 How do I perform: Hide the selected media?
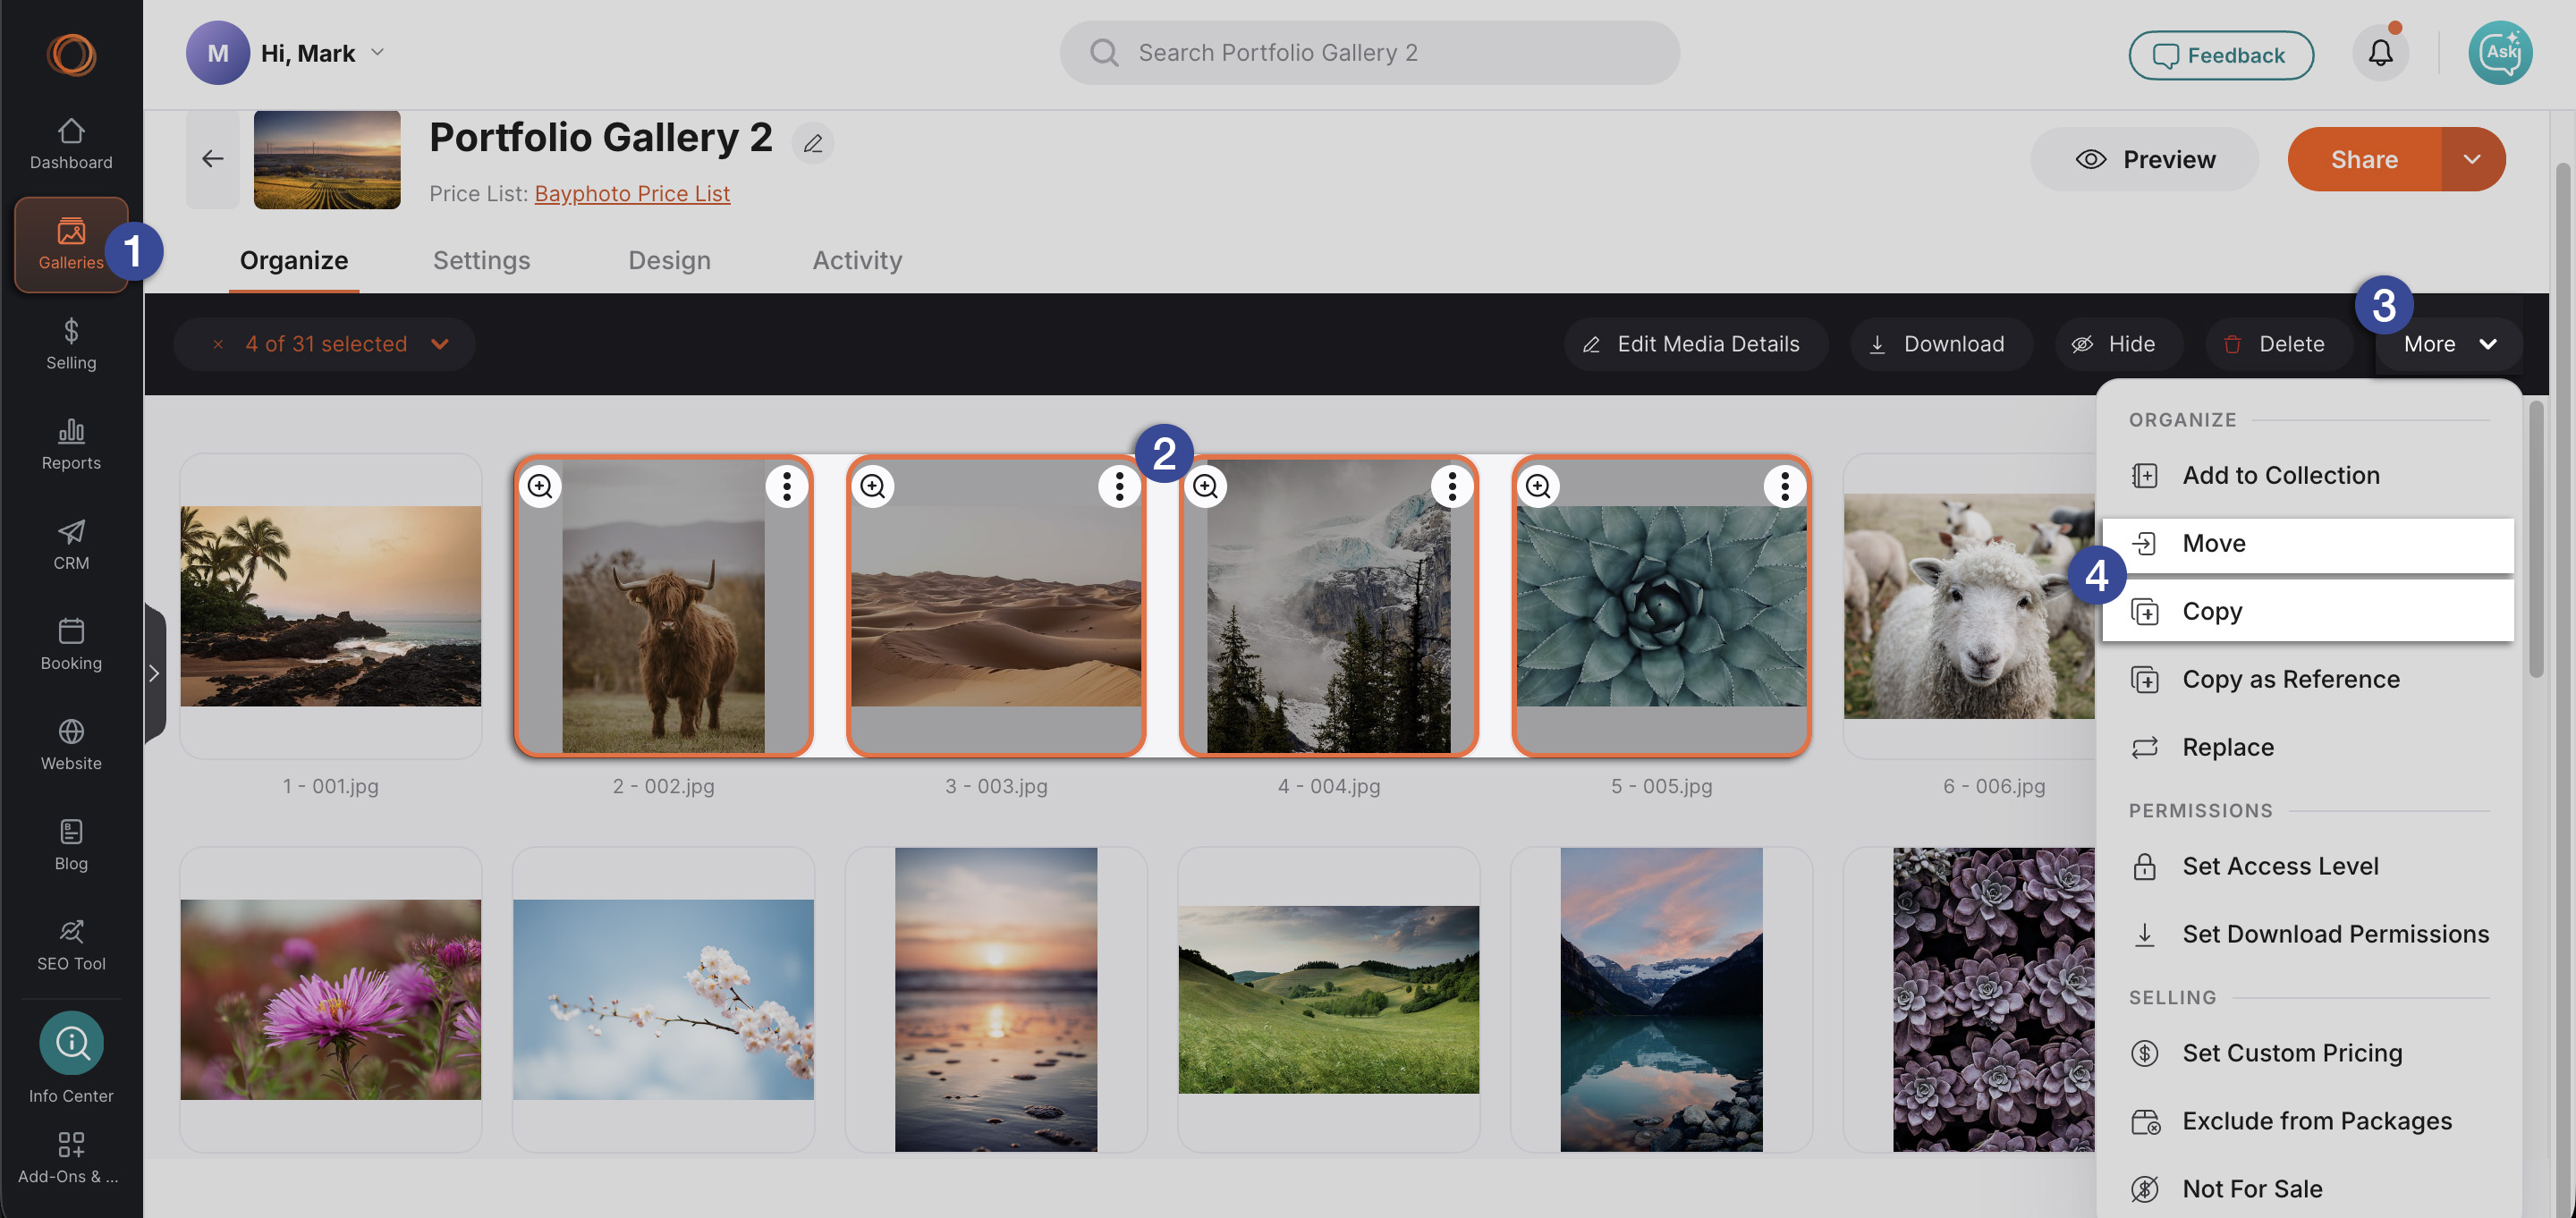2118,344
